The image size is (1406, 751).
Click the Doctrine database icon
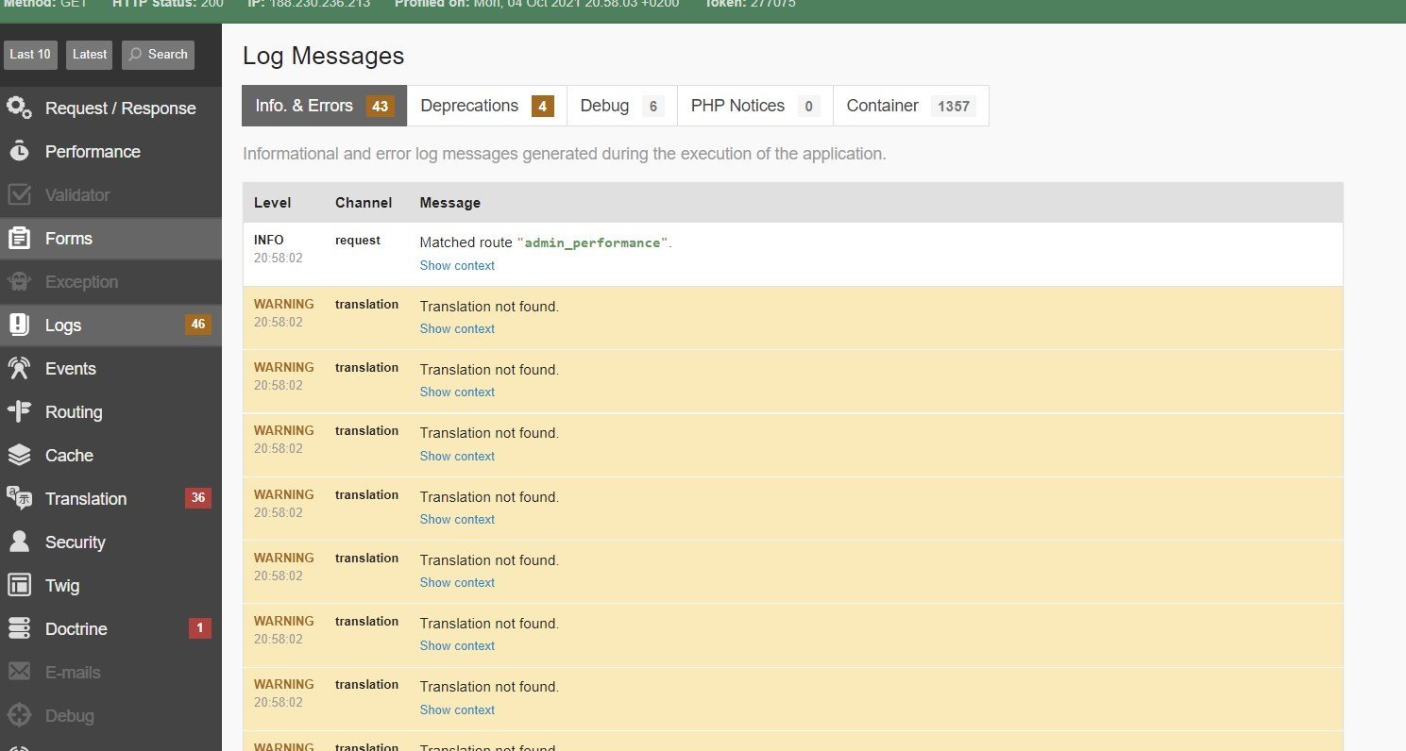point(19,628)
